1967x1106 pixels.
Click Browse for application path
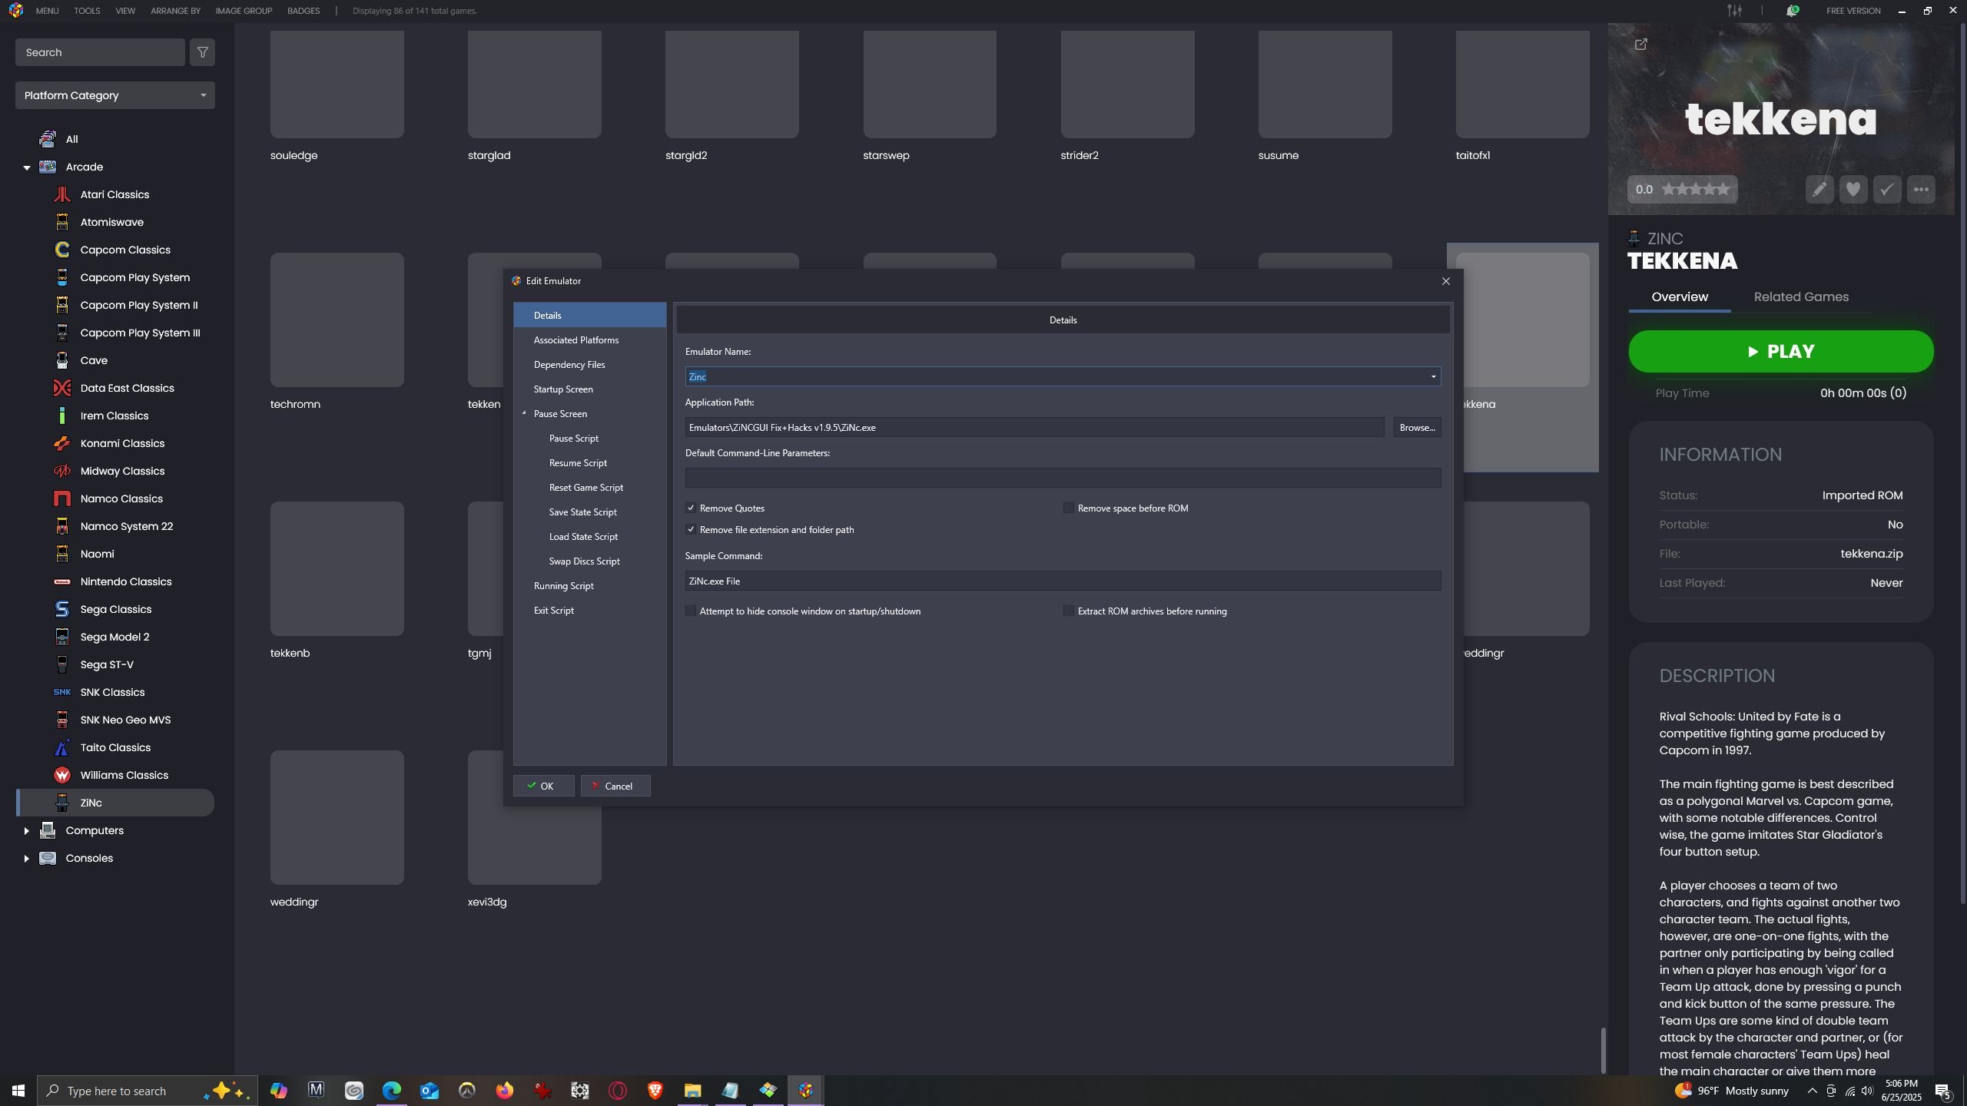pos(1417,427)
